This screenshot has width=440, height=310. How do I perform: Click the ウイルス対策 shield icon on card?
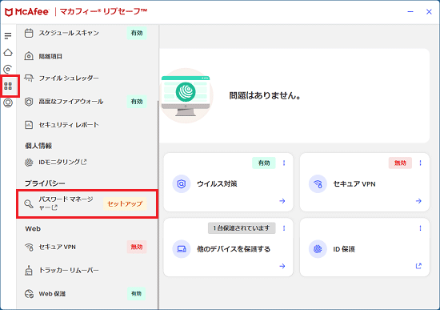pos(182,184)
